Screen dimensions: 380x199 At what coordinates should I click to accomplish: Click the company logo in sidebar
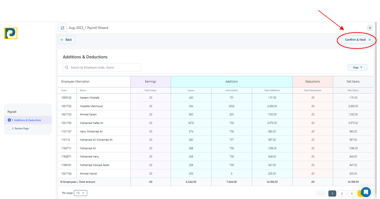tap(11, 33)
